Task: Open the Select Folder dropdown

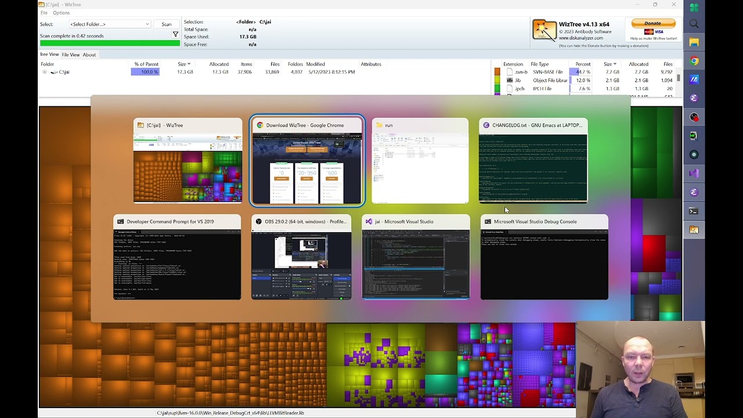Action: click(110, 24)
